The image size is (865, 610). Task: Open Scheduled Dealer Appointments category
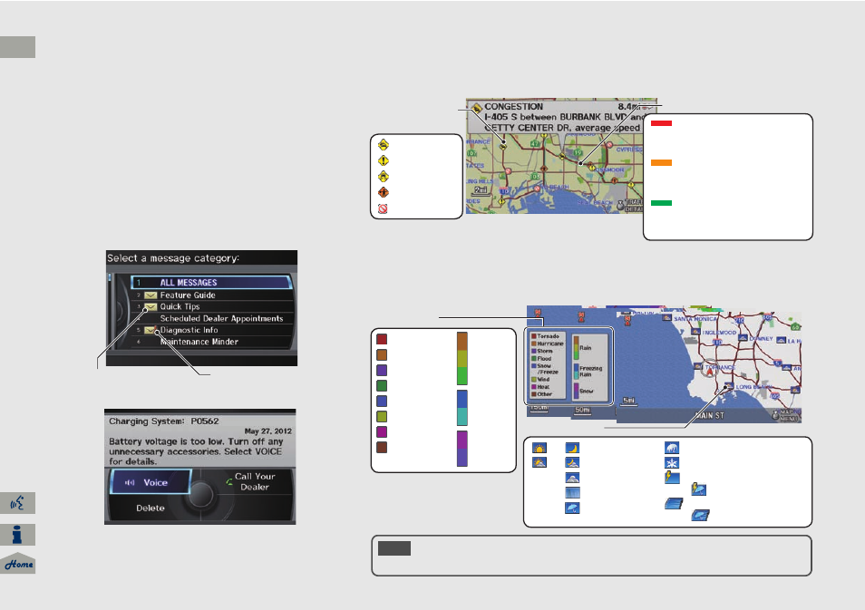(x=211, y=318)
